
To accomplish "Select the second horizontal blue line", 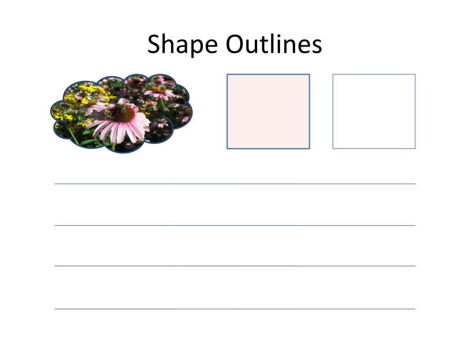I will point(235,225).
